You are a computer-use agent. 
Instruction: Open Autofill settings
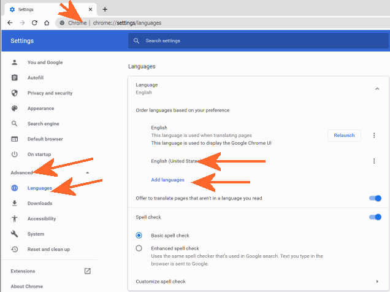point(36,78)
